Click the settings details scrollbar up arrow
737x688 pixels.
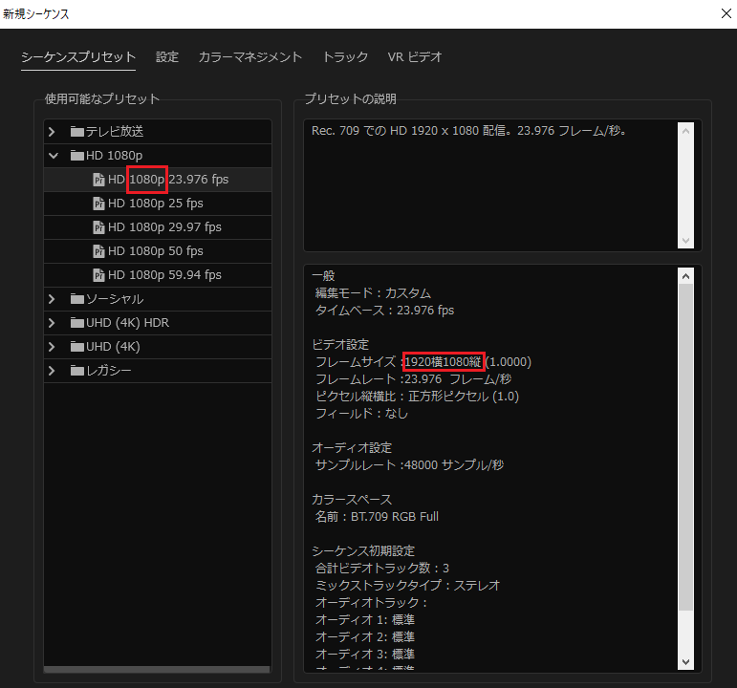pos(685,276)
